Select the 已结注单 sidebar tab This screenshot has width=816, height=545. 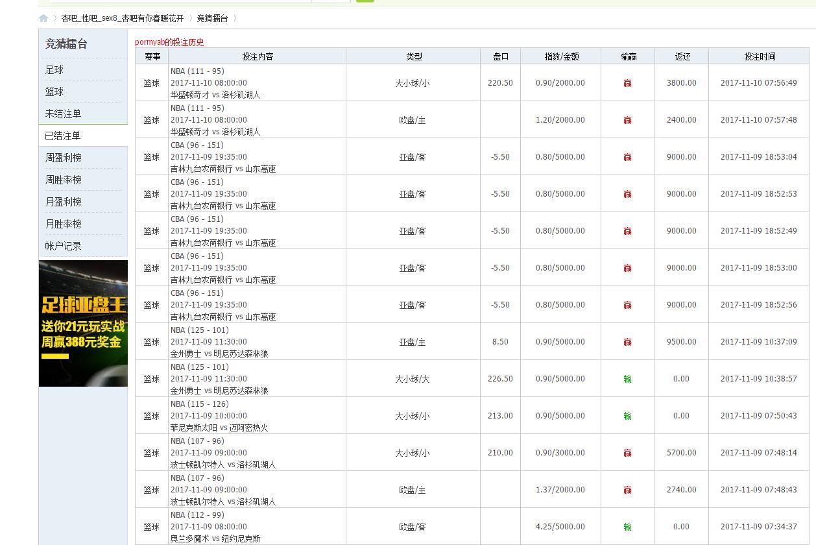click(x=63, y=136)
